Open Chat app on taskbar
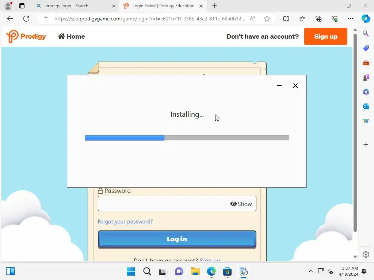 [x=179, y=271]
